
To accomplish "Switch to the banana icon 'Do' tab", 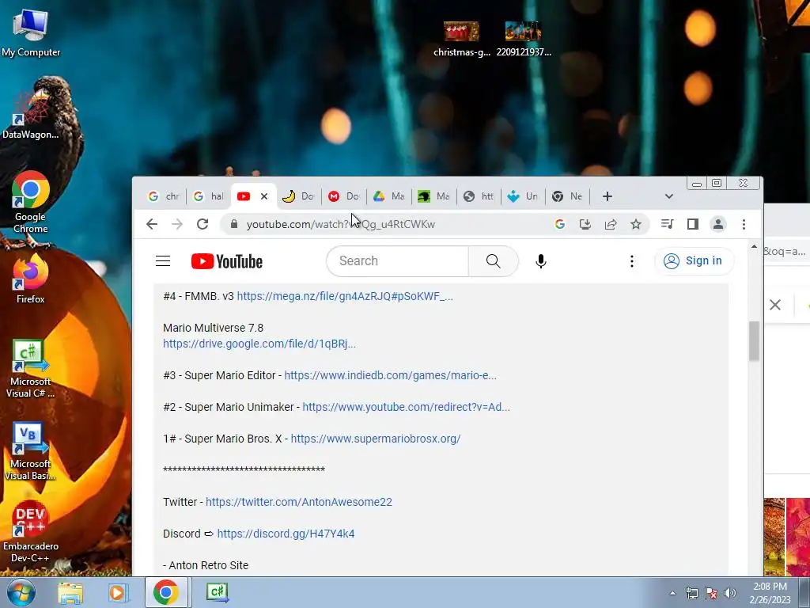I will pyautogui.click(x=298, y=196).
